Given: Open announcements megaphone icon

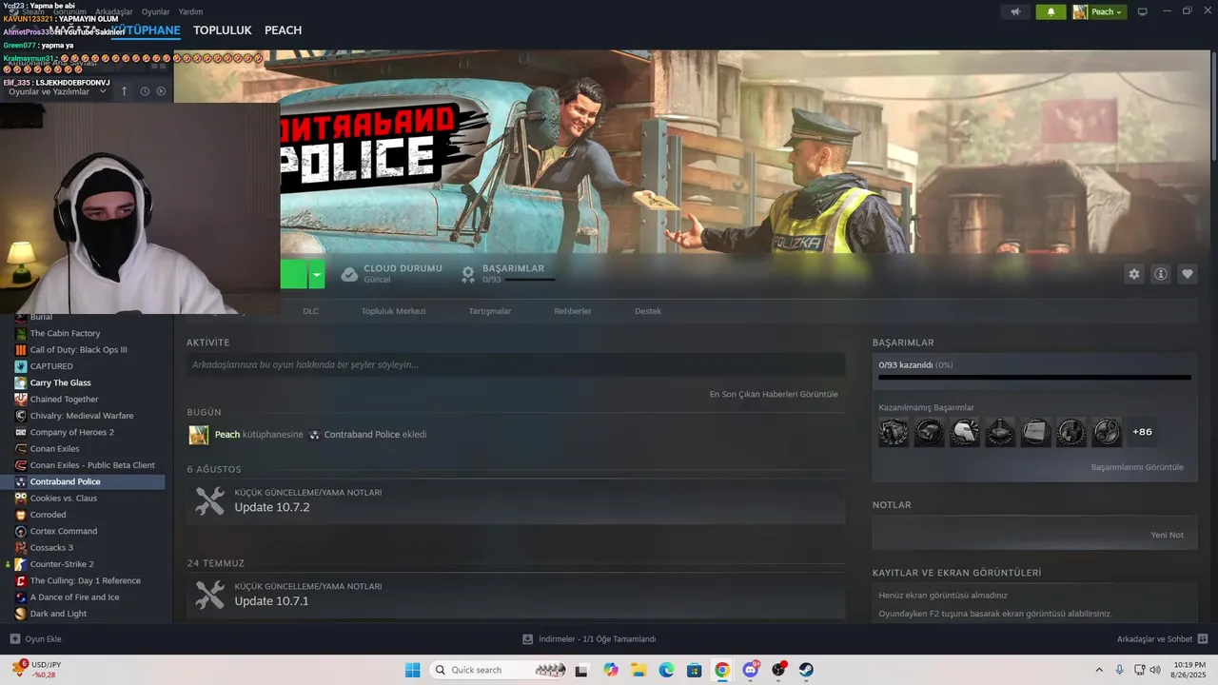Looking at the screenshot, I should coord(1016,11).
